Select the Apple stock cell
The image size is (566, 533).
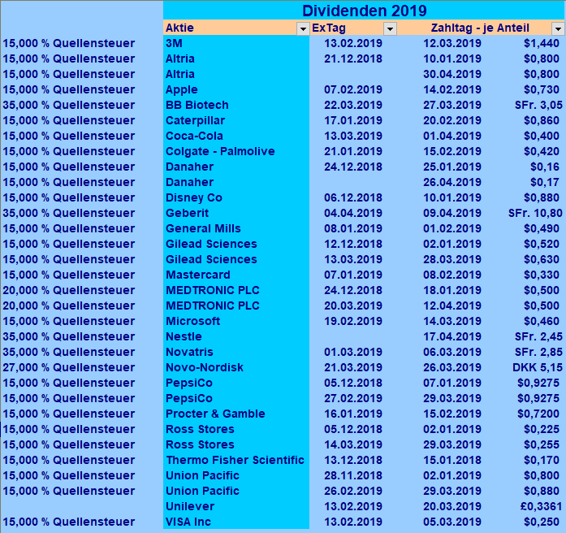click(x=236, y=89)
